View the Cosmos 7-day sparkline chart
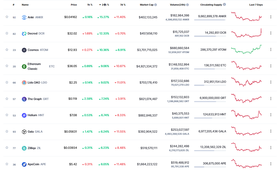Image resolution: width=280 pixels, height=170 pixels. [x=246, y=49]
